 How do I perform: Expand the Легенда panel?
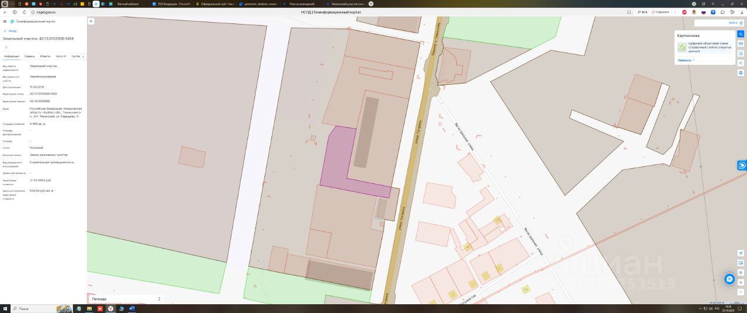tap(125, 298)
